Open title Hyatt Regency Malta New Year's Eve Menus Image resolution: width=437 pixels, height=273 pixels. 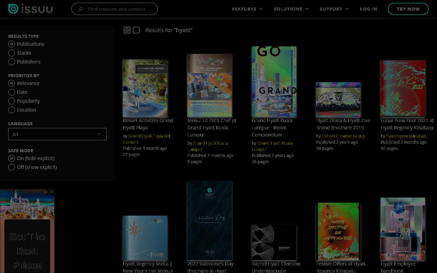click(148, 267)
